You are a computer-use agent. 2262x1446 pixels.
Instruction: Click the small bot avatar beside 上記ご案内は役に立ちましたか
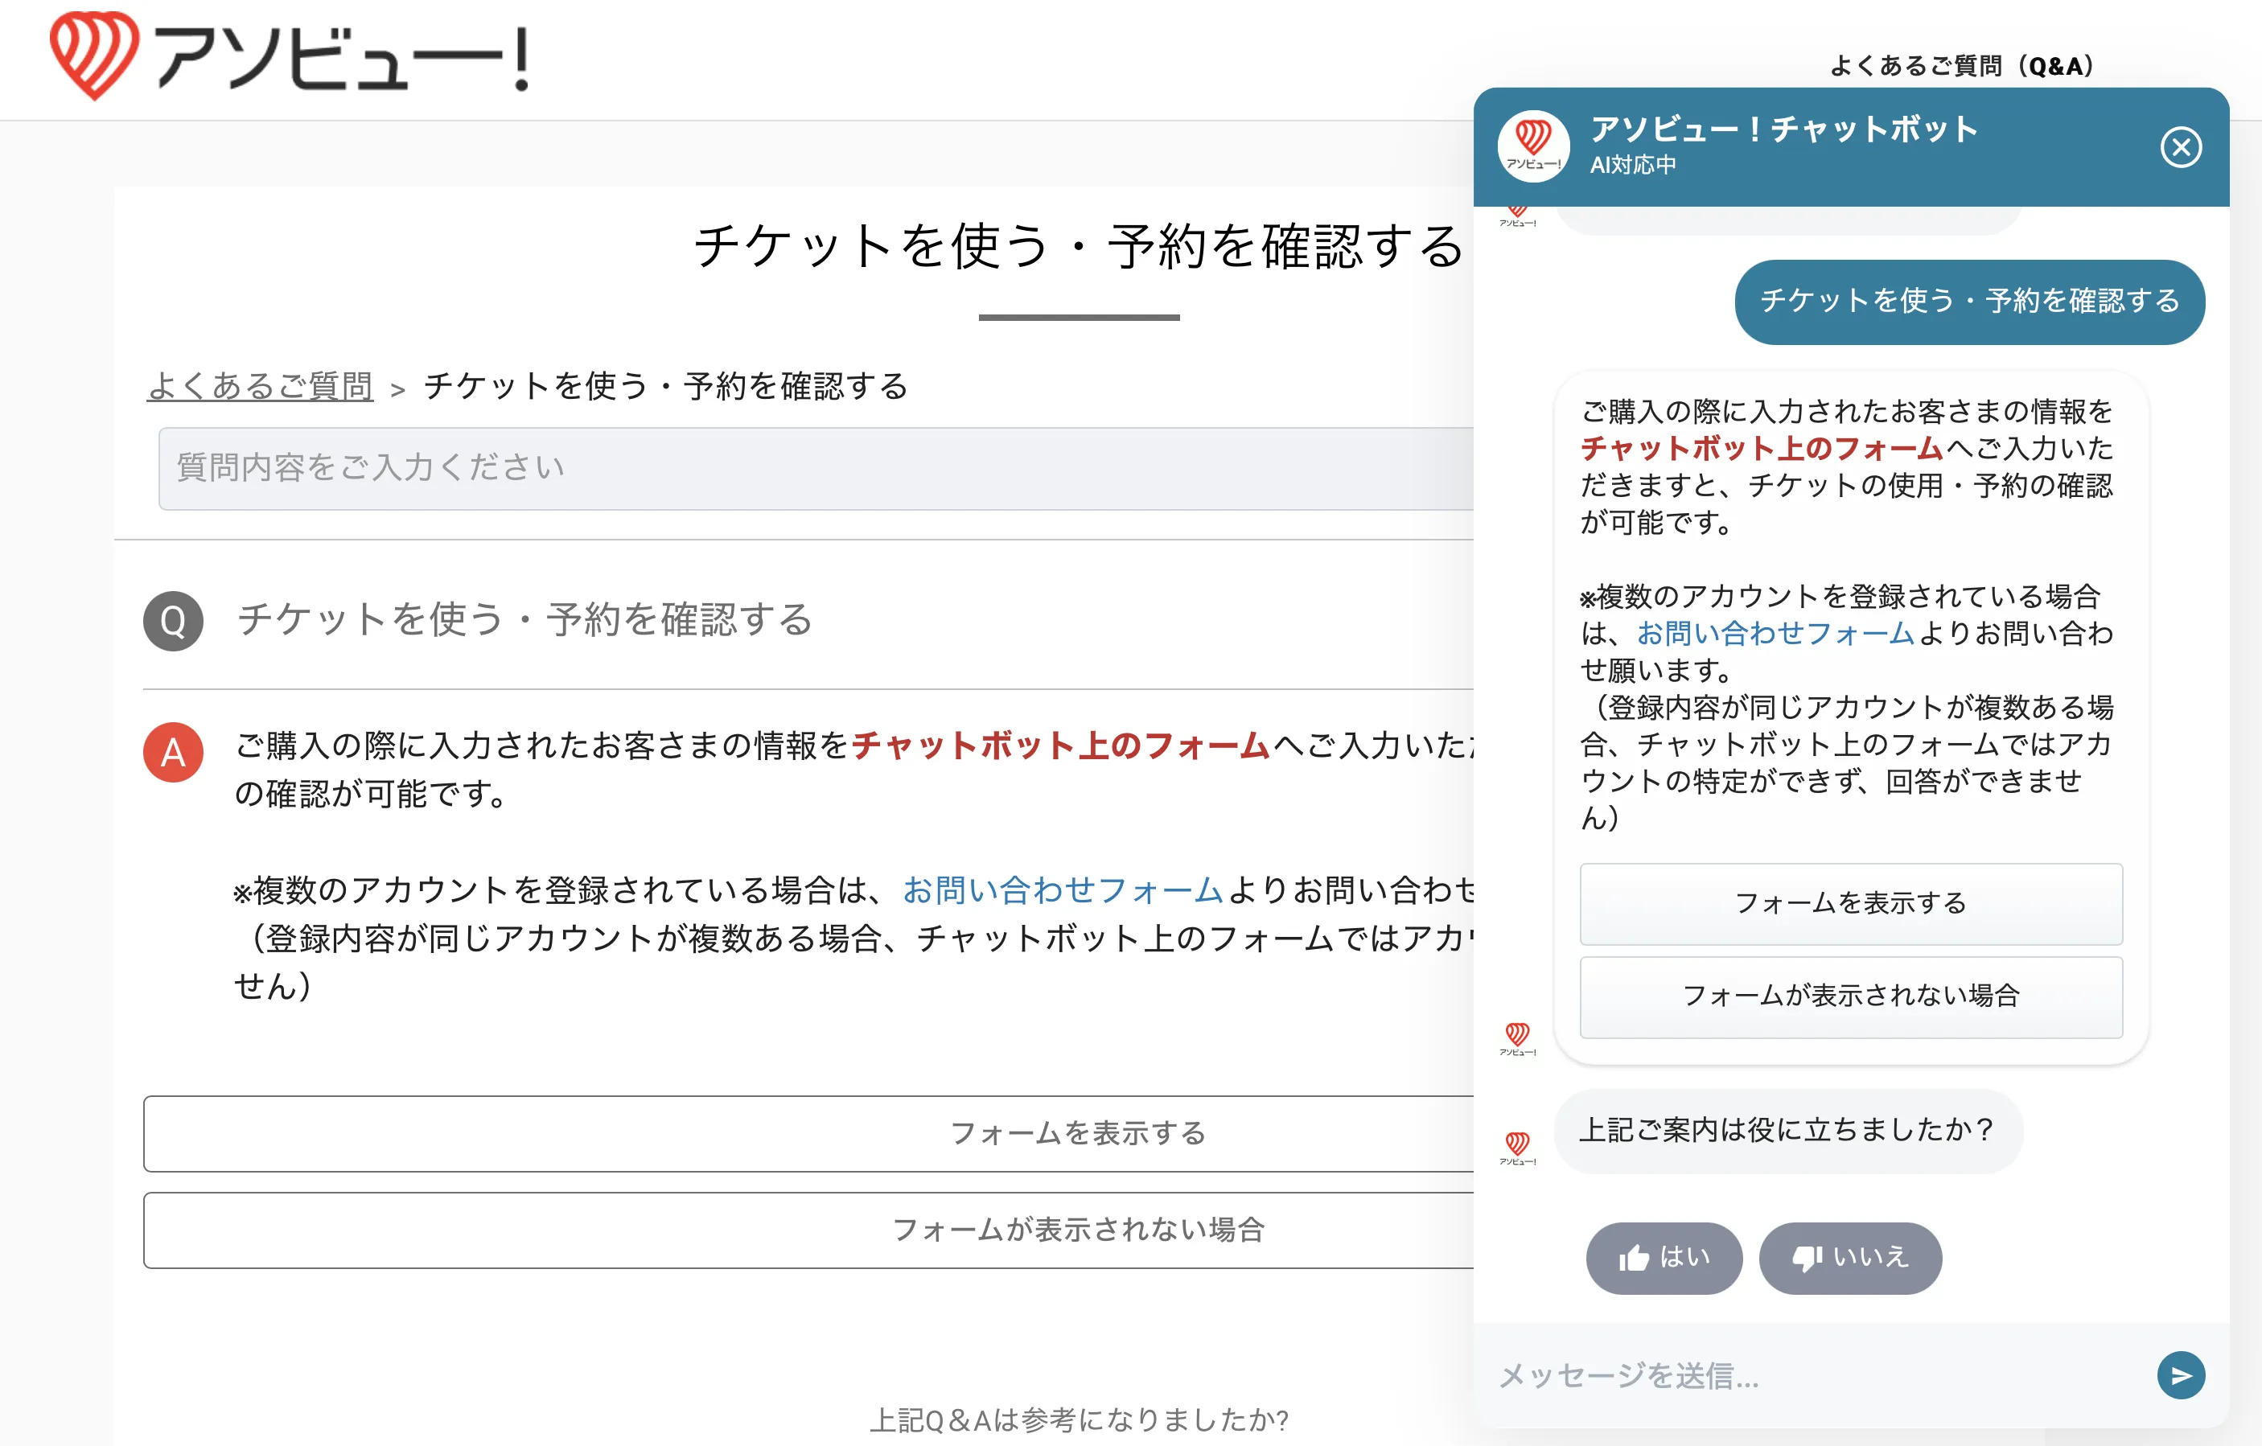pyautogui.click(x=1518, y=1147)
